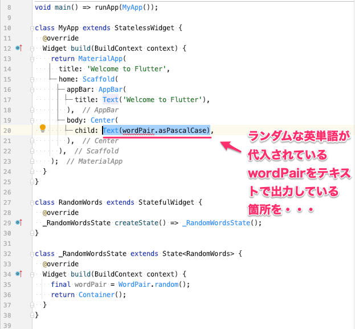The height and width of the screenshot is (329, 355).
Task: Click the override gutter icon on line 34
Action: (x=19, y=274)
